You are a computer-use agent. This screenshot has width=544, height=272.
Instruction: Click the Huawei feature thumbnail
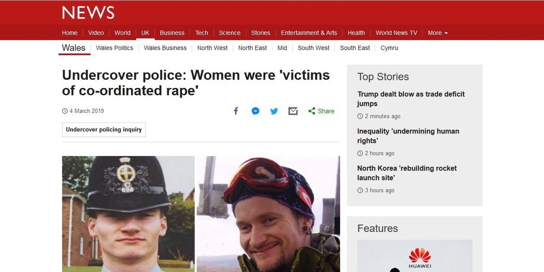pos(414,256)
